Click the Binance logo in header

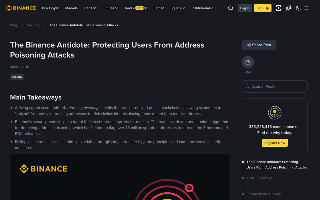[x=21, y=8]
